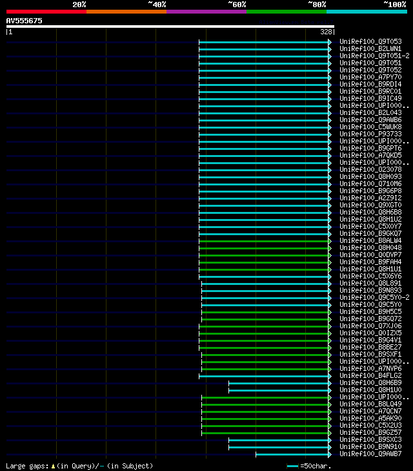The height and width of the screenshot is (471, 413).
Task: Click the UniRef100_B9FAH4 entry
Action: click(370, 262)
